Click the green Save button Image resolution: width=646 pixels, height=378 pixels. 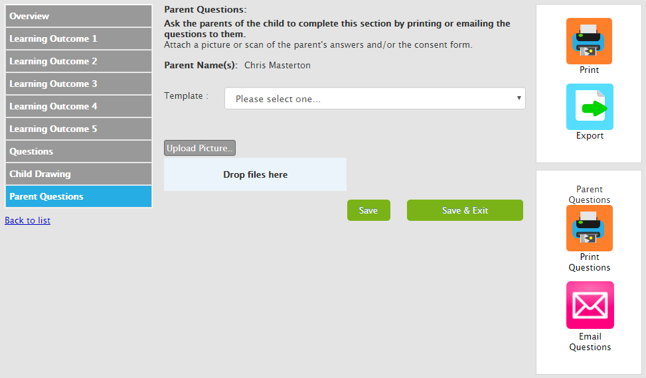click(x=368, y=210)
